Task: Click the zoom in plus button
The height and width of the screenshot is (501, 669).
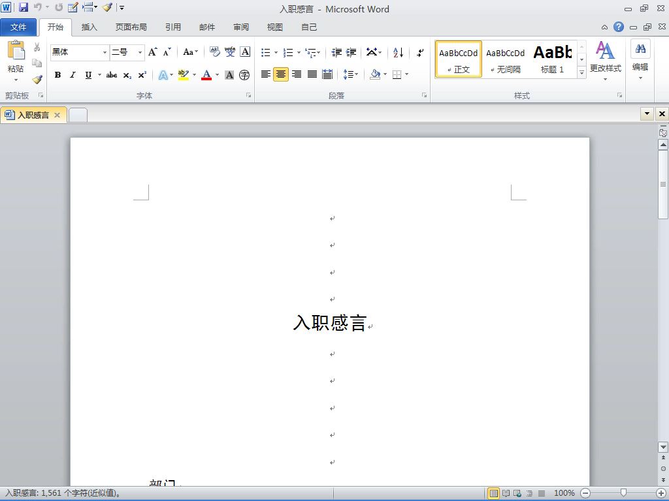Action: coord(661,493)
